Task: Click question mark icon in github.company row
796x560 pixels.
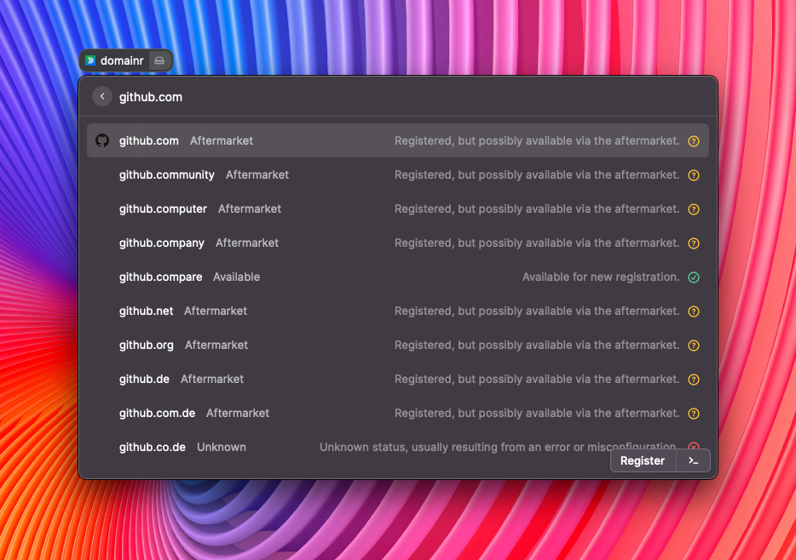Action: [694, 243]
